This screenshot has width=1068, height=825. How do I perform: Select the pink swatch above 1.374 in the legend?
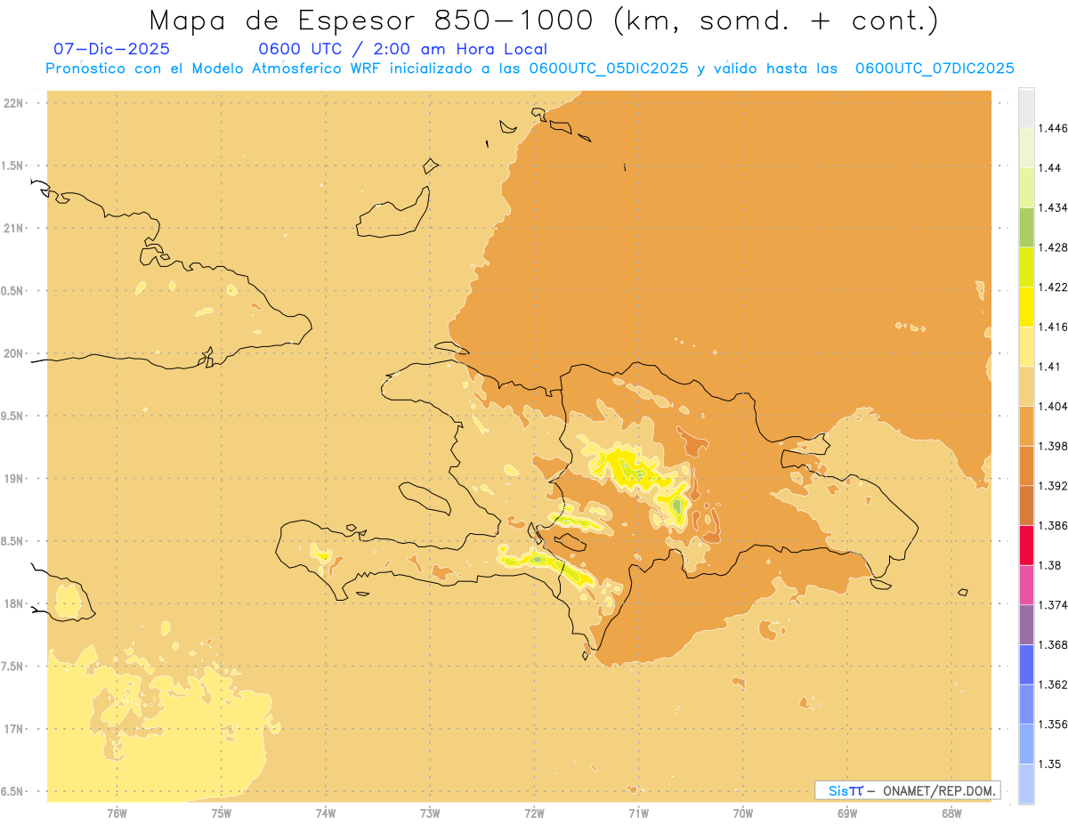1026,585
